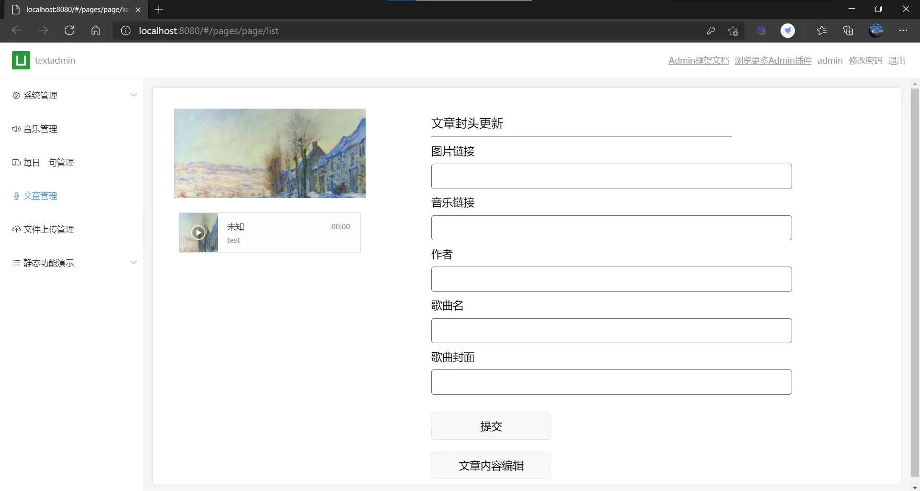Open 文章内容编辑 button
Viewport: 920px width, 491px height.
[x=491, y=465]
